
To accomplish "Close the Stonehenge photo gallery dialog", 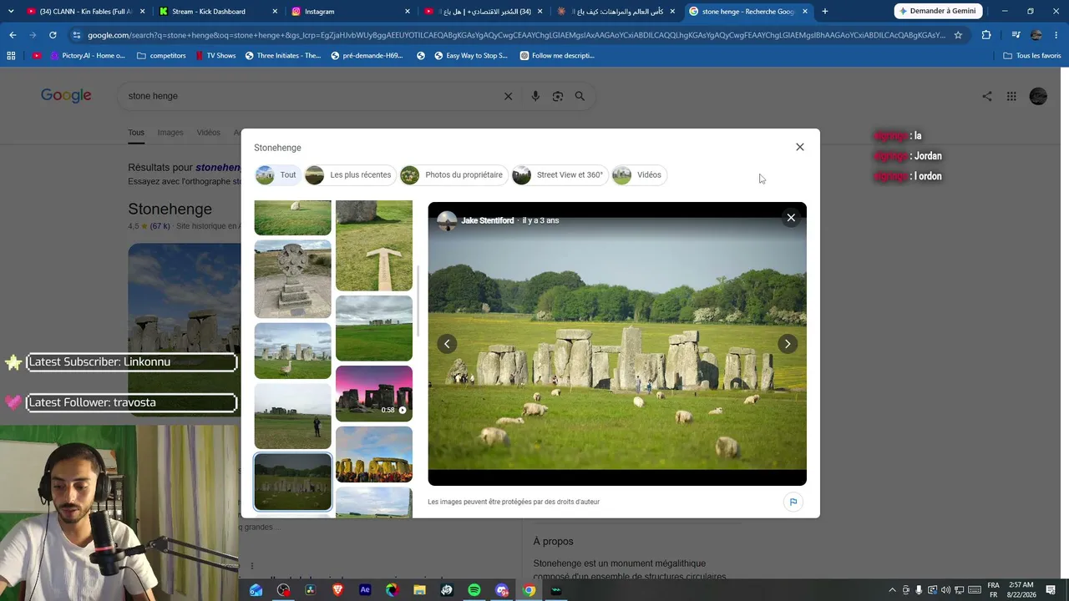I will 799,147.
